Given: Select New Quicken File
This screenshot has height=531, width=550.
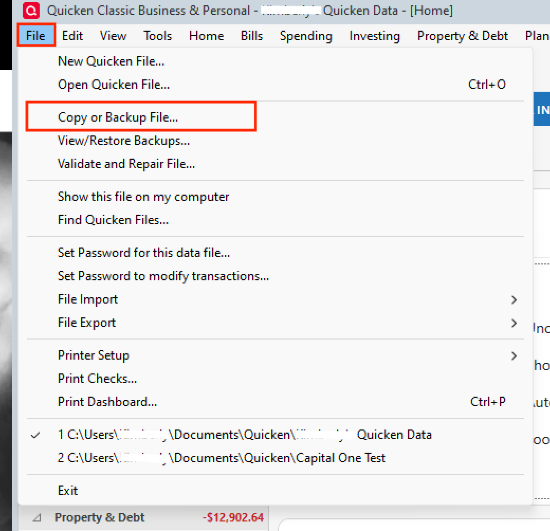Looking at the screenshot, I should point(111,61).
